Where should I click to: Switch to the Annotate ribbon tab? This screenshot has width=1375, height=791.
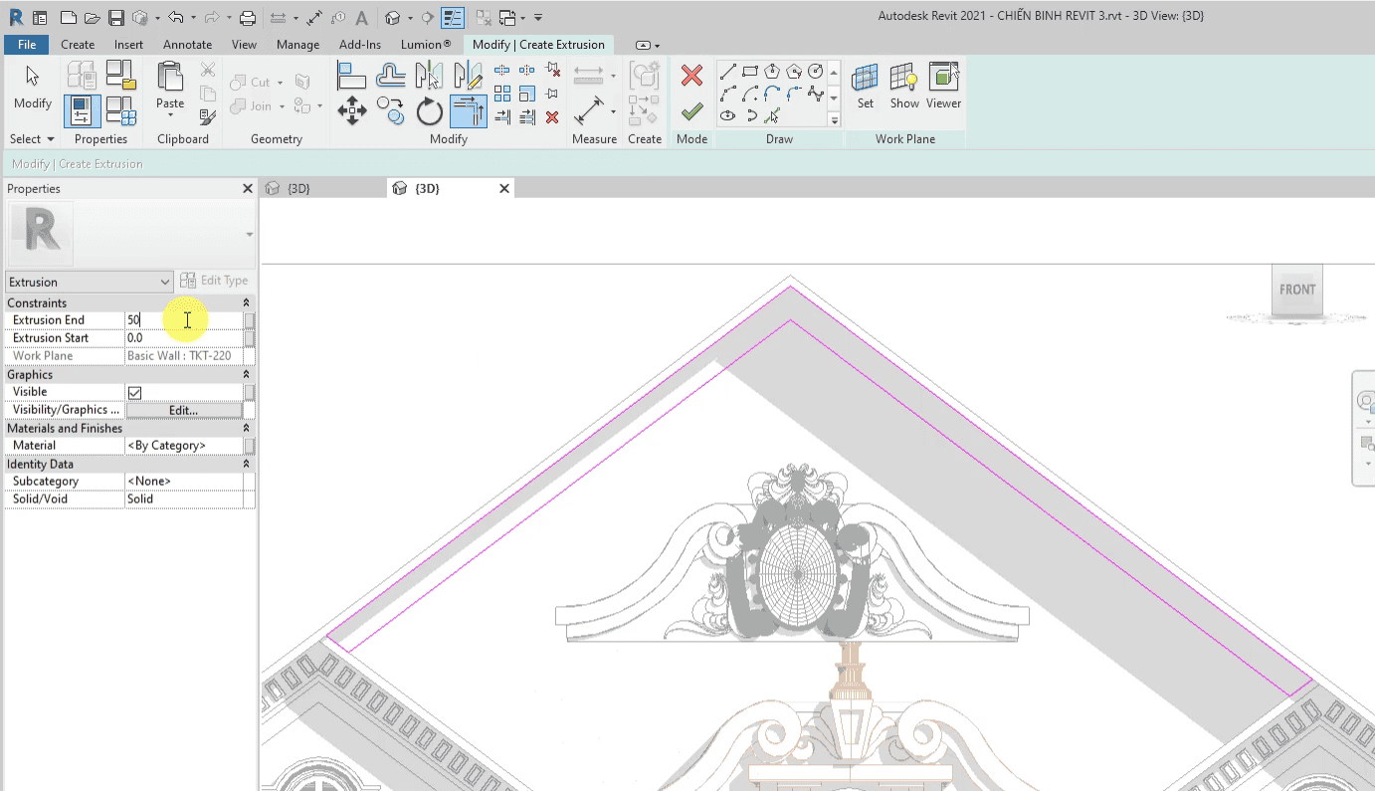point(187,44)
